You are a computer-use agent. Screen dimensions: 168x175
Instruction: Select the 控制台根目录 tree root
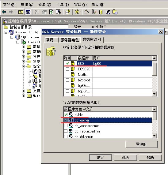pyautogui.click(x=18, y=27)
